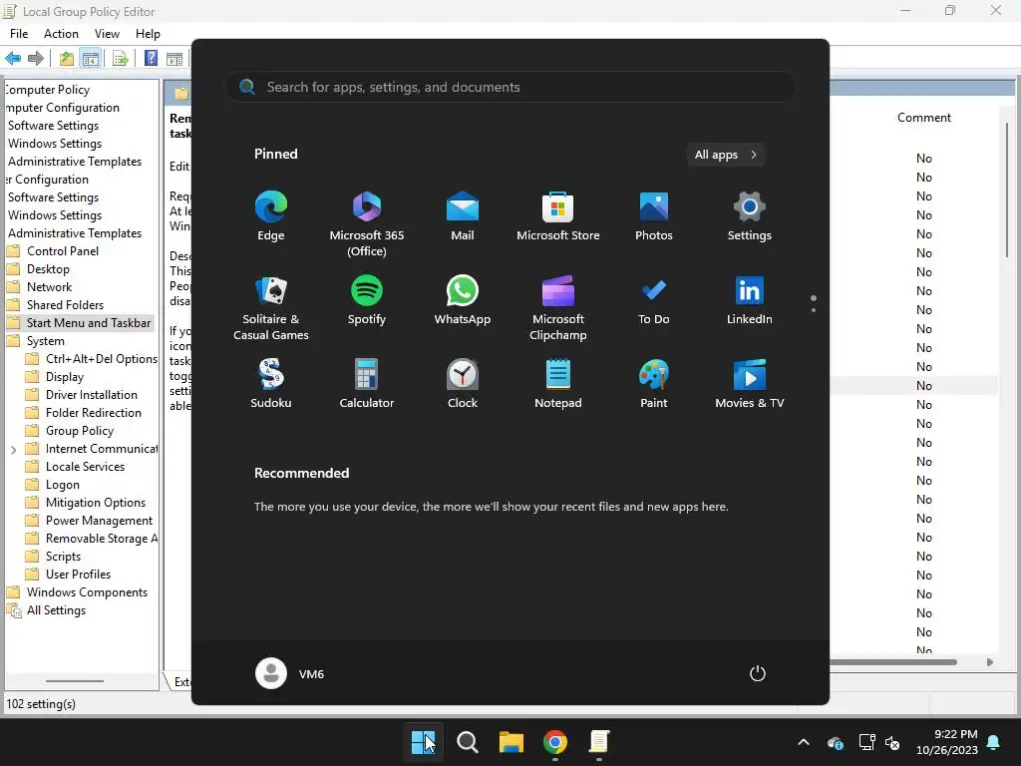The width and height of the screenshot is (1021, 766).
Task: Select Windows Components in tree
Action: (x=87, y=592)
